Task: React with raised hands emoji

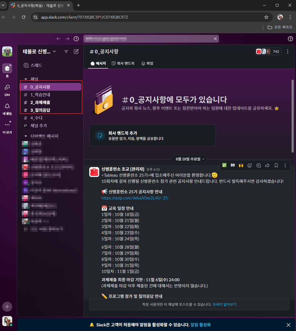Action: [x=241, y=165]
